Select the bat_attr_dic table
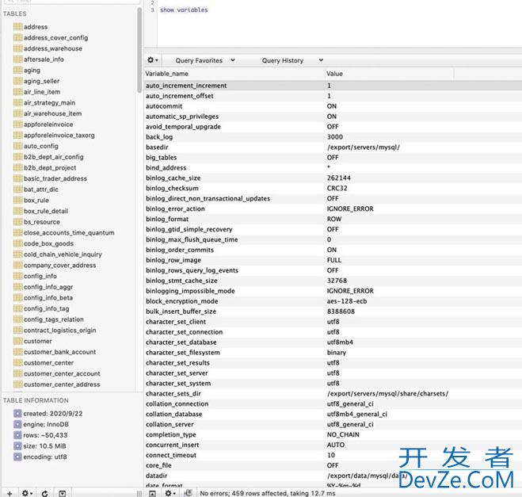 coord(41,189)
